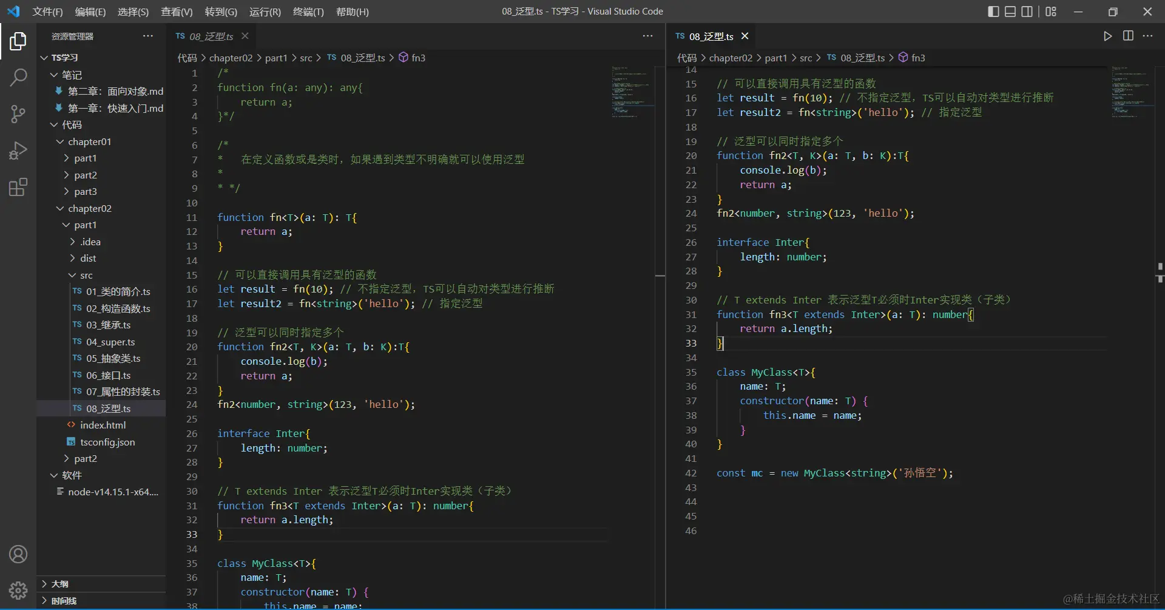Image resolution: width=1165 pixels, height=610 pixels.
Task: Open the 转到(G) menu
Action: [221, 12]
